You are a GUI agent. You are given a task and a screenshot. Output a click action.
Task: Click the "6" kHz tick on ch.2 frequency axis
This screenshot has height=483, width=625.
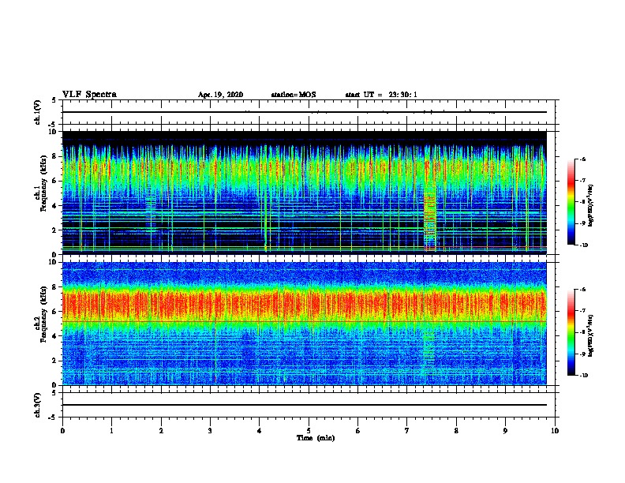click(x=55, y=312)
